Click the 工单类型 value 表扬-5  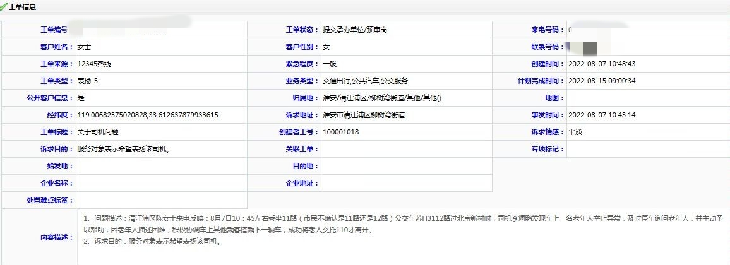[x=88, y=81]
